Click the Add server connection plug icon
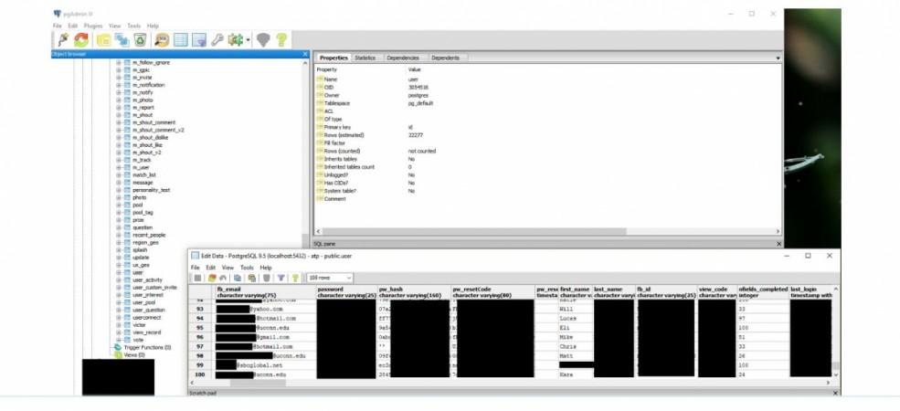This screenshot has width=900, height=411. click(x=61, y=40)
